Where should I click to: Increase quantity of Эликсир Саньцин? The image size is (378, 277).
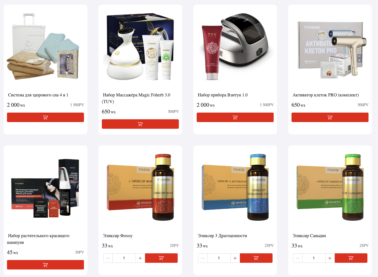point(330,258)
